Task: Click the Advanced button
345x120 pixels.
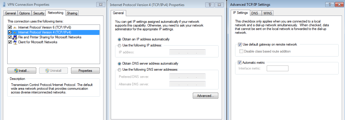Action: (205, 96)
